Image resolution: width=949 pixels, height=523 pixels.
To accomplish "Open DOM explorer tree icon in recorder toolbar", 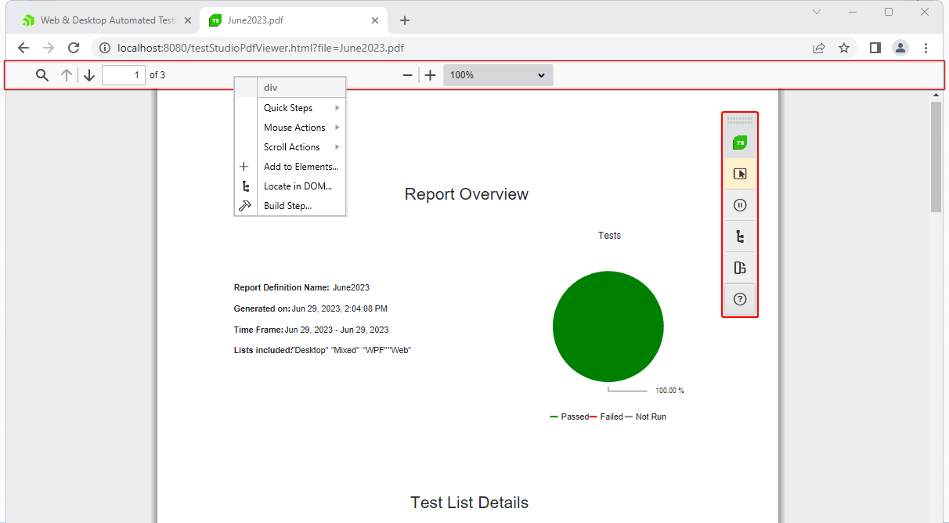I will (x=740, y=236).
